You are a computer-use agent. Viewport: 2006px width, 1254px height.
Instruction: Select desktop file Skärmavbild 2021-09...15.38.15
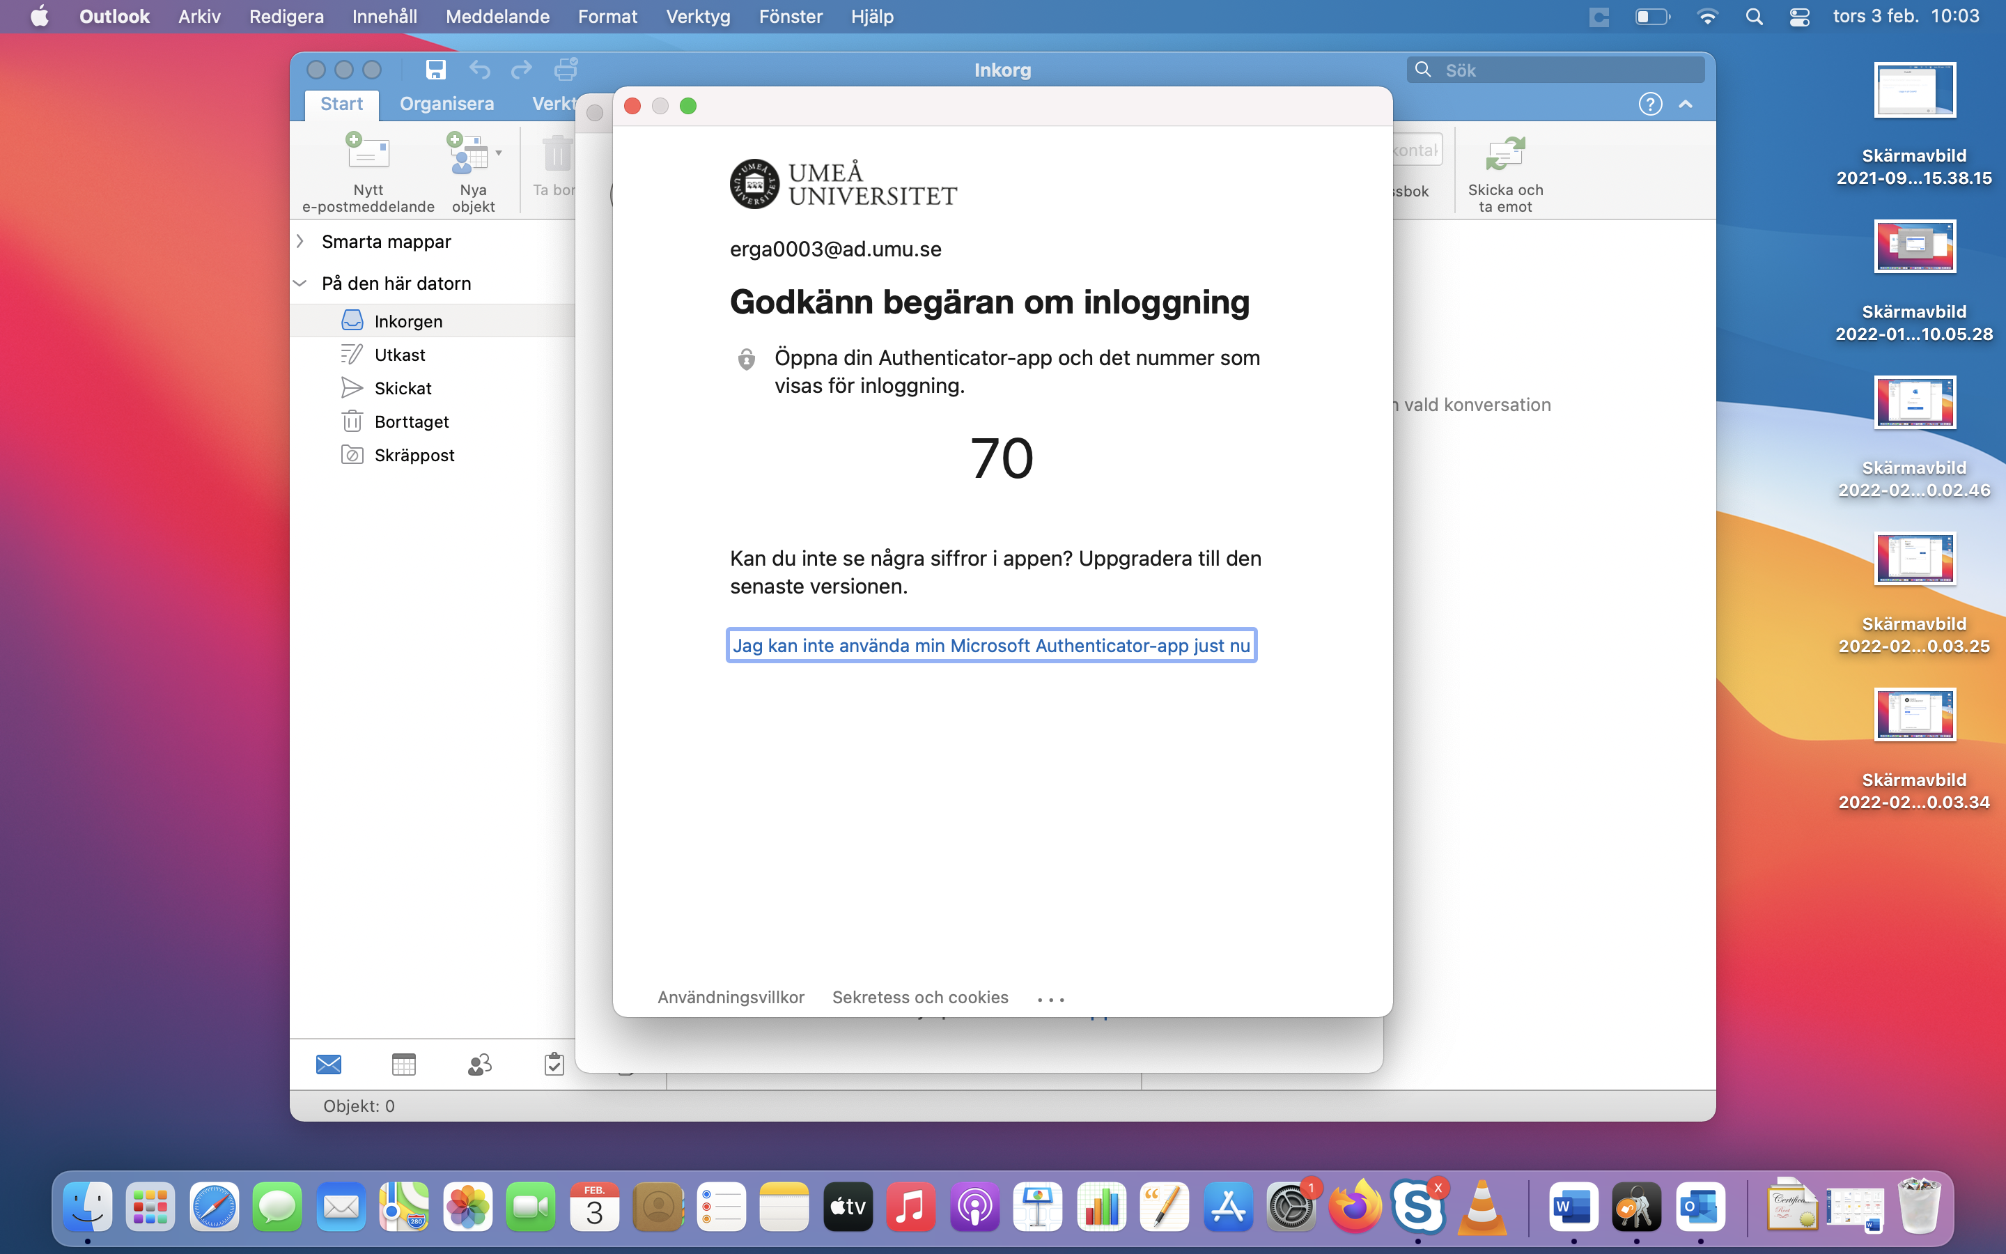pyautogui.click(x=1914, y=125)
